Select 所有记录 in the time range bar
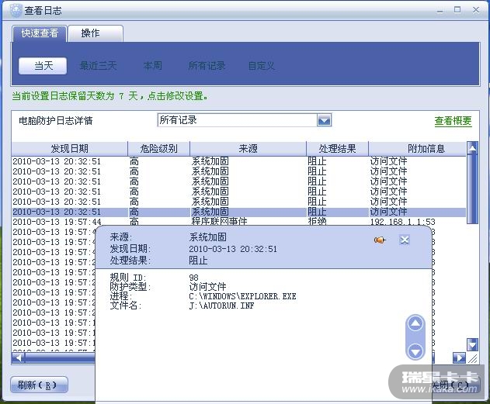 (207, 66)
